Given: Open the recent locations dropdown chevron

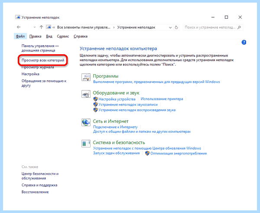Looking at the screenshot, I should tap(35, 27).
